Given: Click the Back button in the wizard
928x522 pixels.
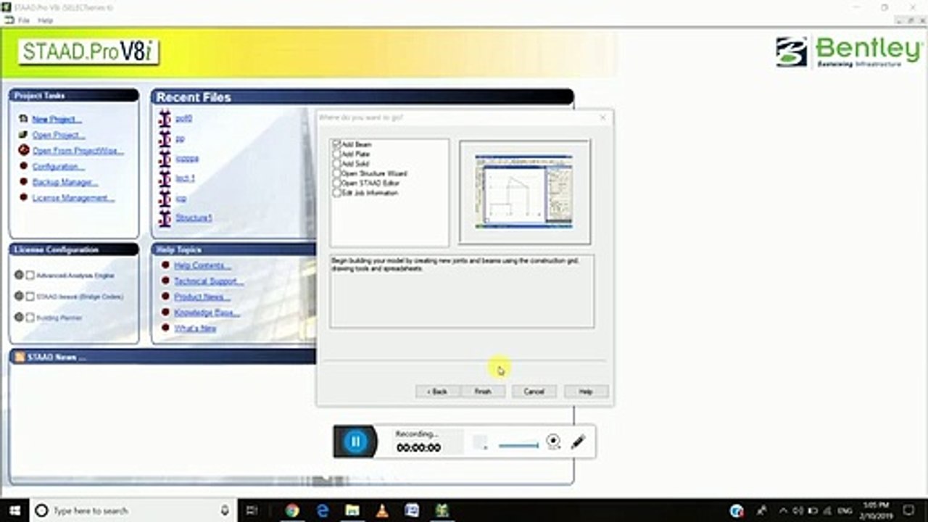Looking at the screenshot, I should tap(437, 391).
